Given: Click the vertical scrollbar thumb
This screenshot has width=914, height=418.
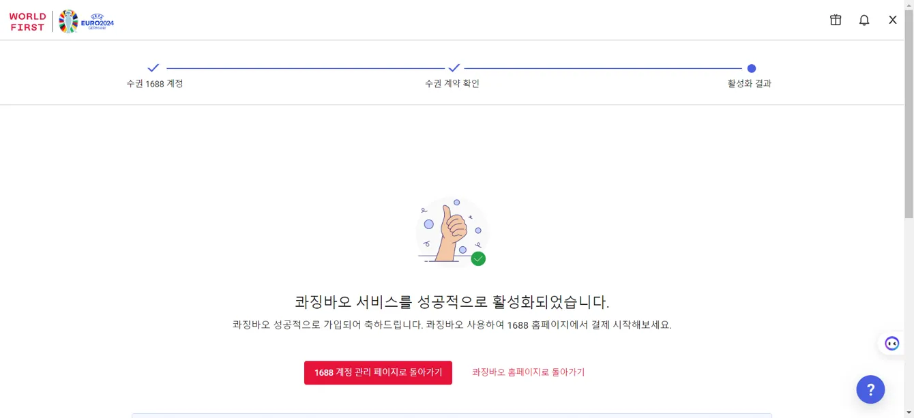Looking at the screenshot, I should (x=909, y=115).
